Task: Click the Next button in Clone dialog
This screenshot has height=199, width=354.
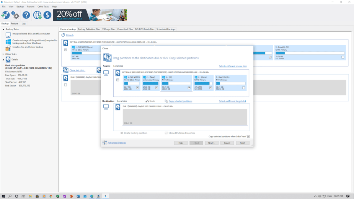Action: 211,143
